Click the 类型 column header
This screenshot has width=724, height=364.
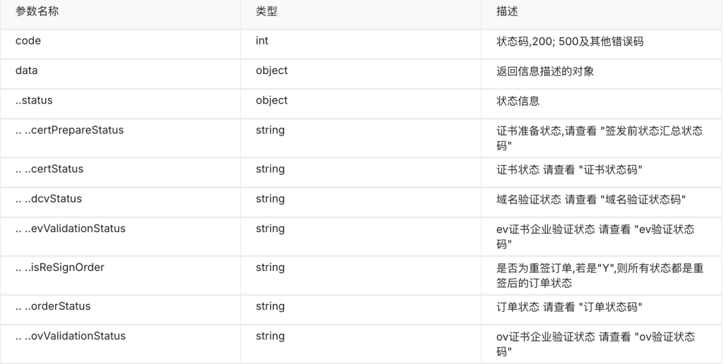coord(267,13)
